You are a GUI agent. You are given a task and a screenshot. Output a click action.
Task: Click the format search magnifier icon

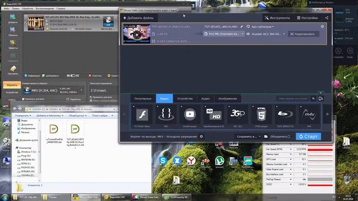[x=313, y=99]
